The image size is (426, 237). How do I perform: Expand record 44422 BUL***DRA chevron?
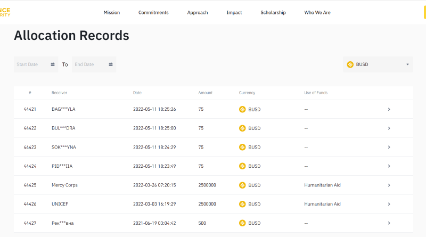tap(389, 128)
